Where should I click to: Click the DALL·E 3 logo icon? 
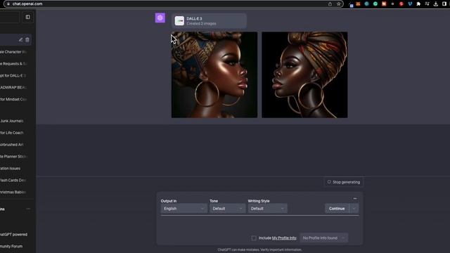pyautogui.click(x=179, y=21)
